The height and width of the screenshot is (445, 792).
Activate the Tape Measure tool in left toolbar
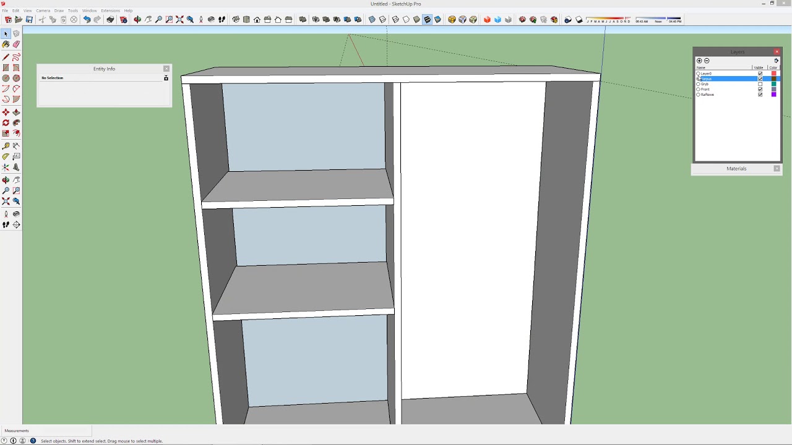tap(6, 146)
